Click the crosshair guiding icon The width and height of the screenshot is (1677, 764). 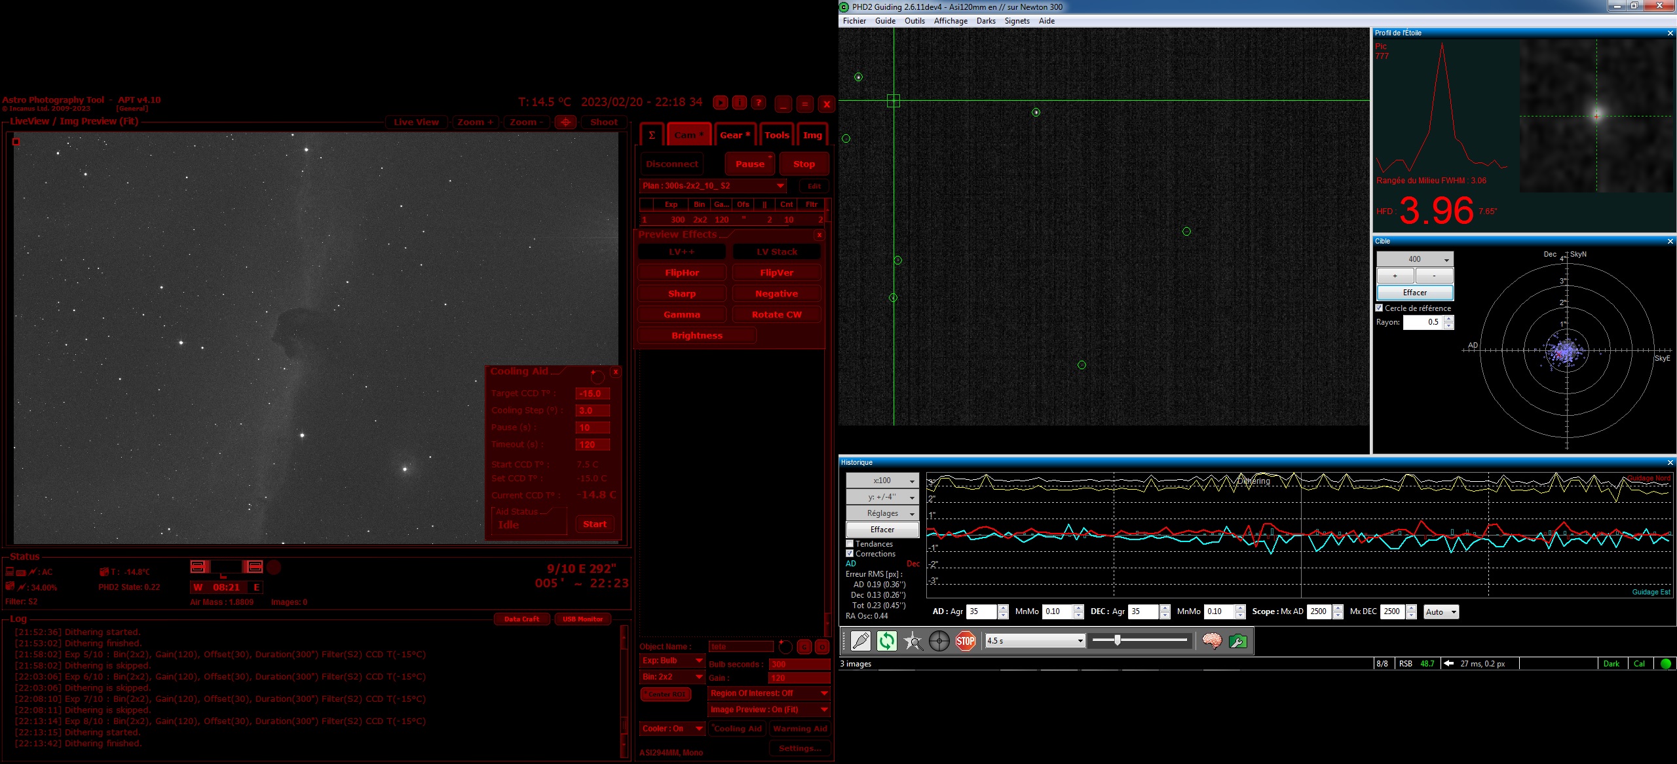coord(939,641)
